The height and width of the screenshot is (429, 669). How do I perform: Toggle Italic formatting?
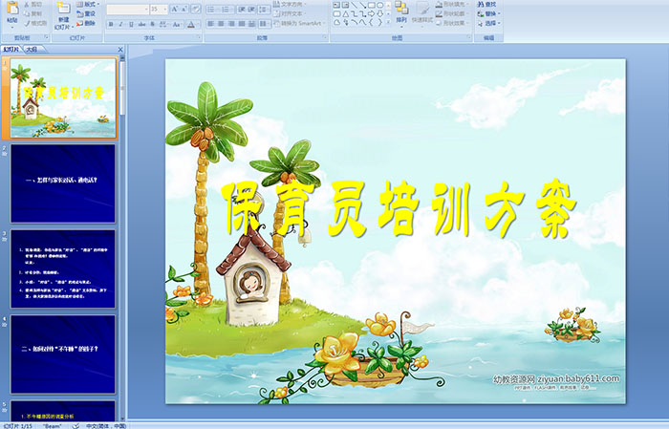[120, 24]
